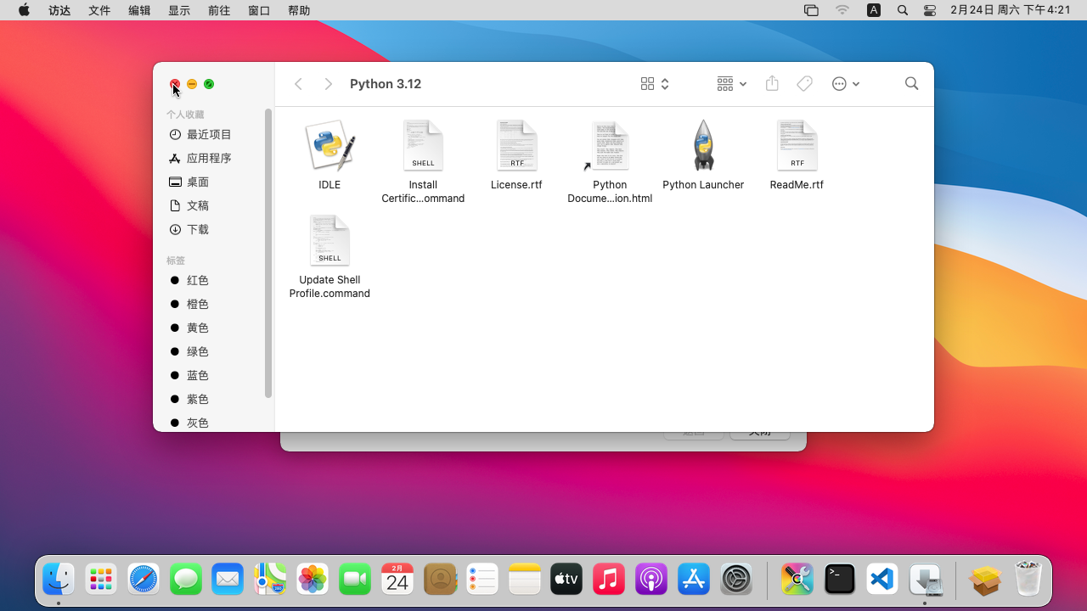Open the 前往 menu
Viewport: 1087px width, 611px height.
(219, 10)
